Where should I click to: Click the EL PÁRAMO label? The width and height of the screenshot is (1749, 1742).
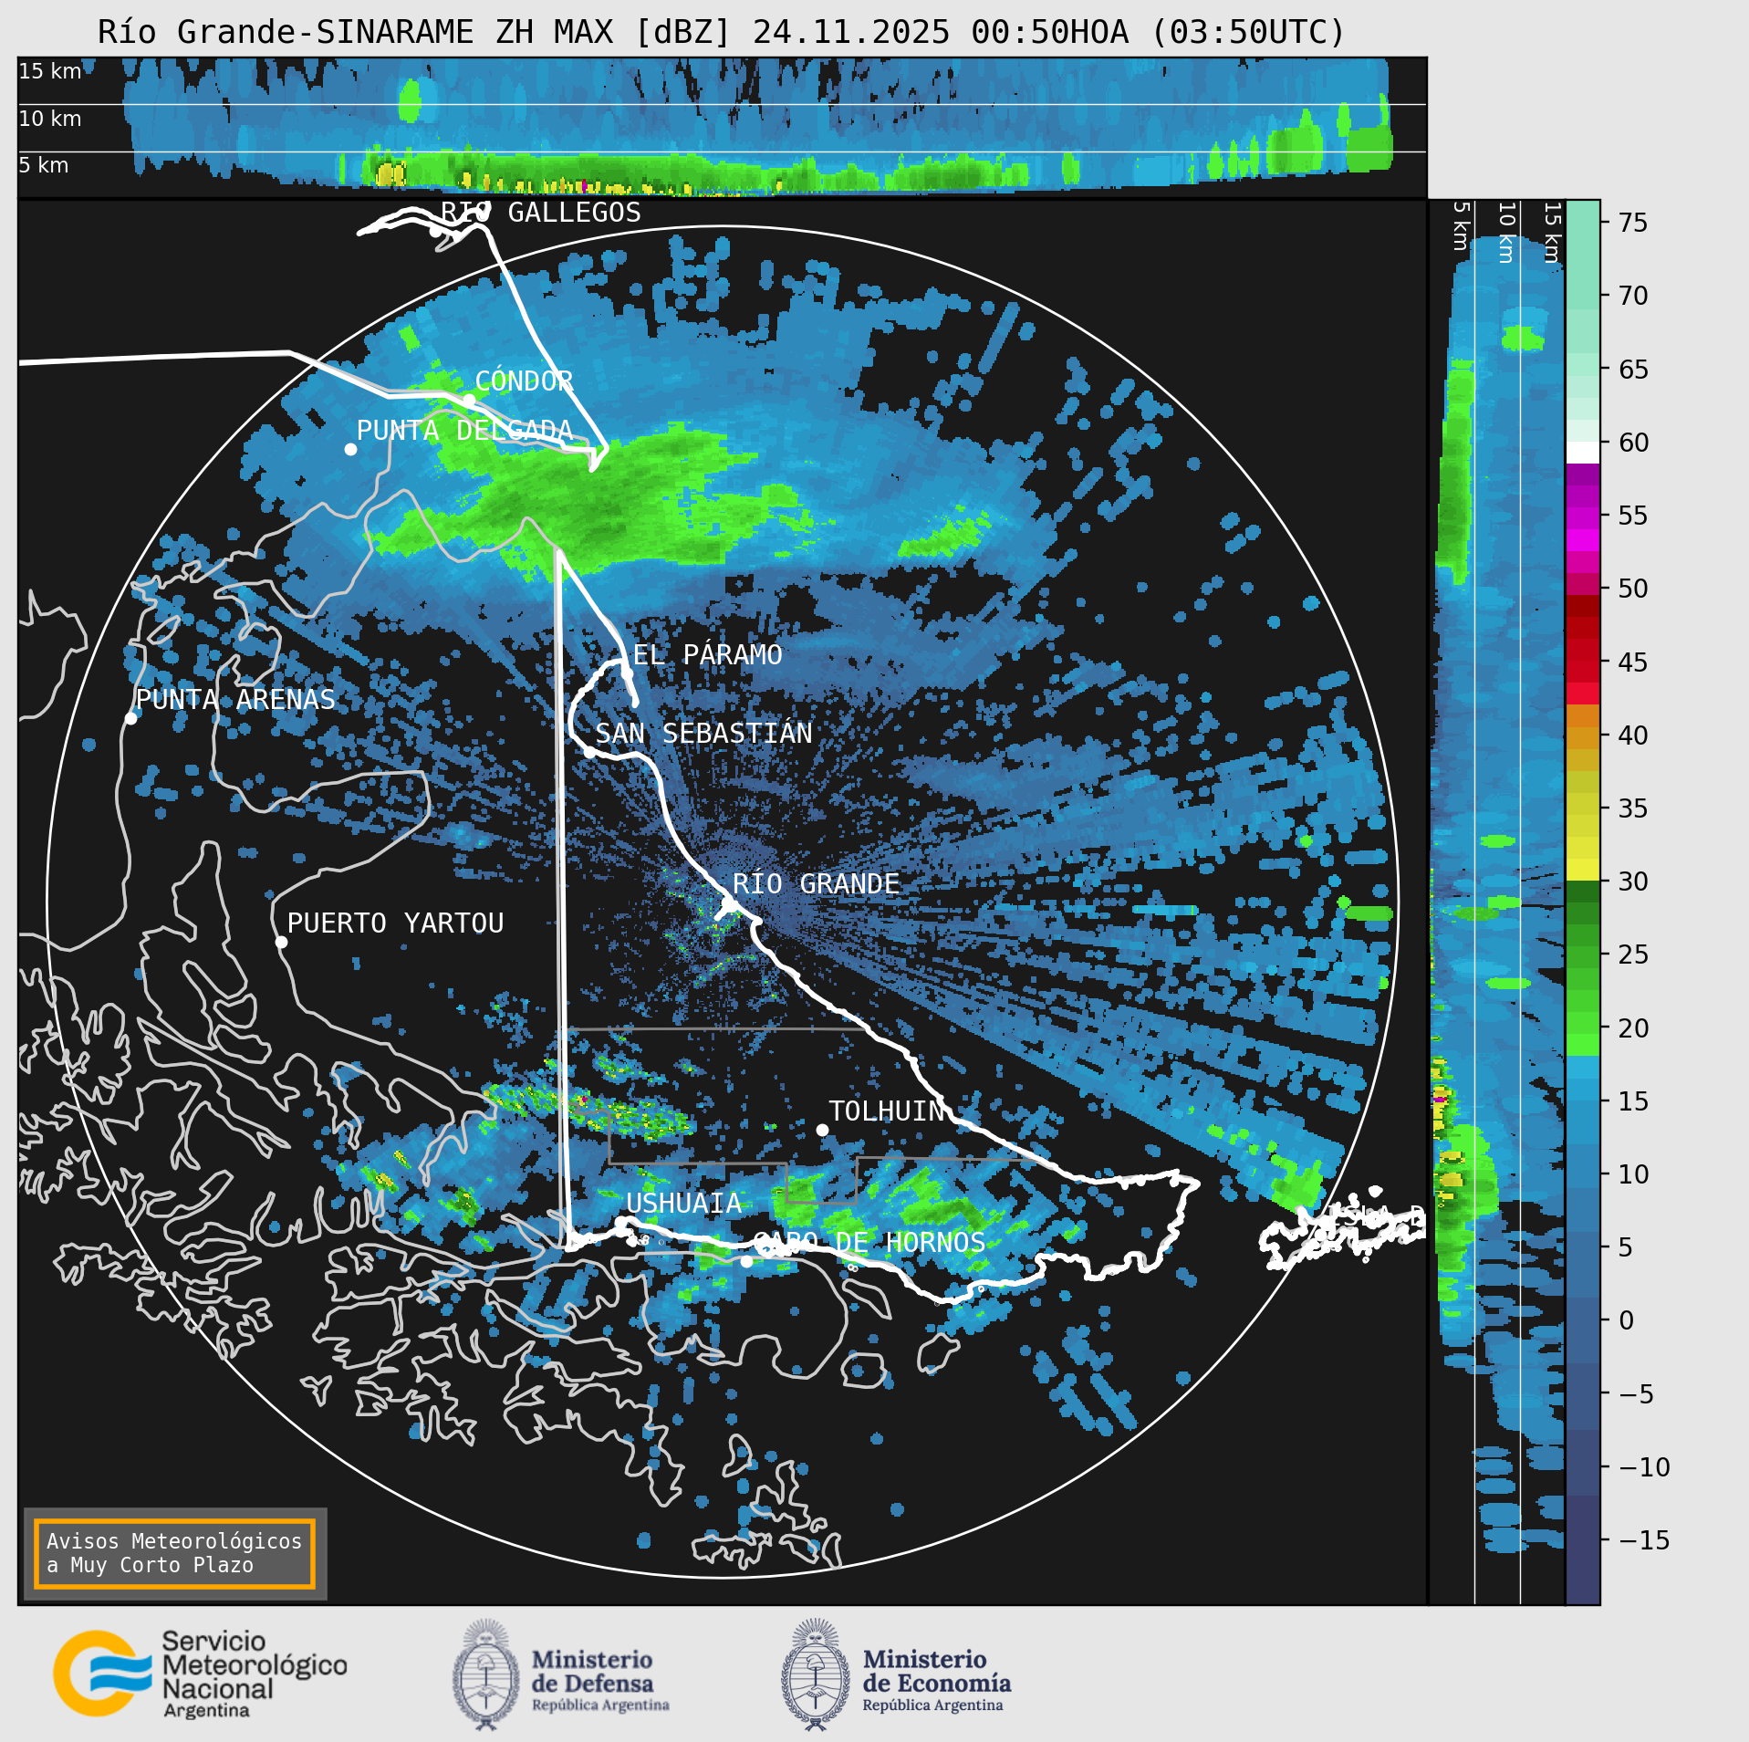[707, 654]
